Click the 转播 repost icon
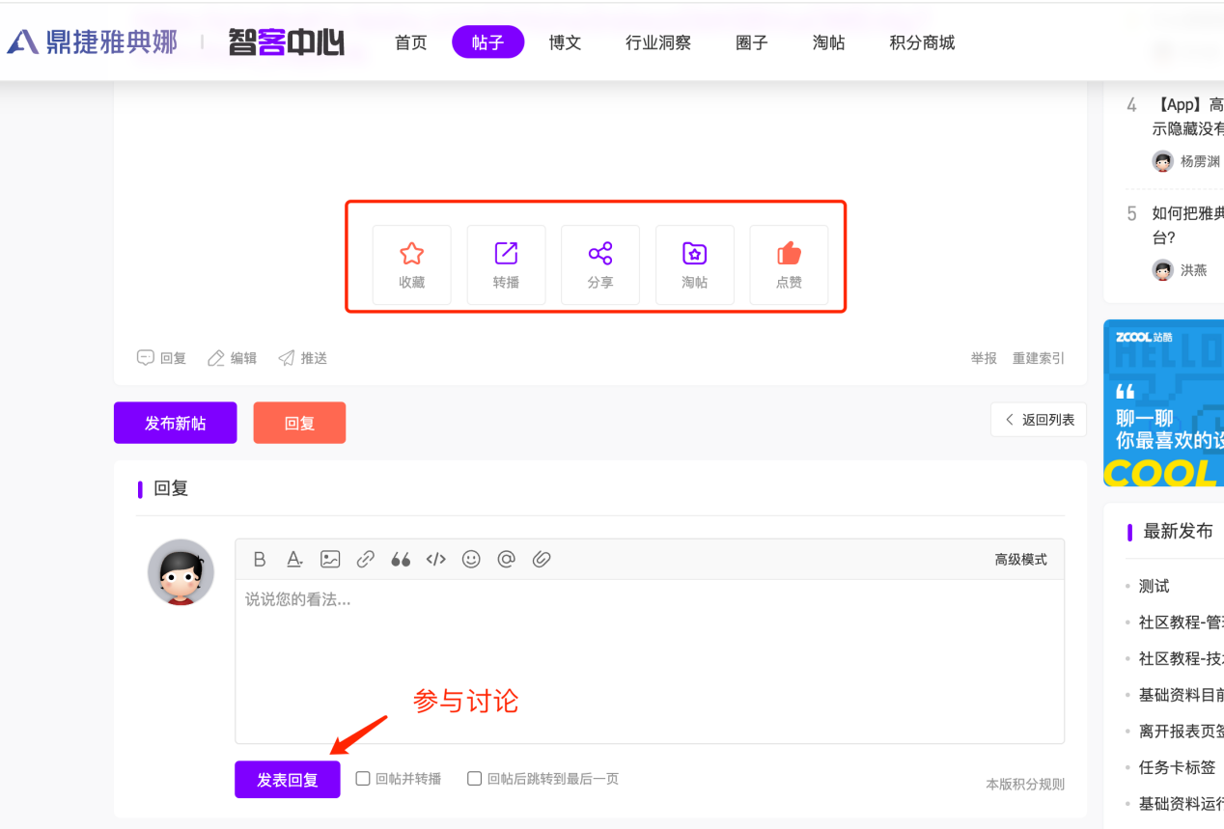Viewport: 1224px width, 829px height. (506, 255)
